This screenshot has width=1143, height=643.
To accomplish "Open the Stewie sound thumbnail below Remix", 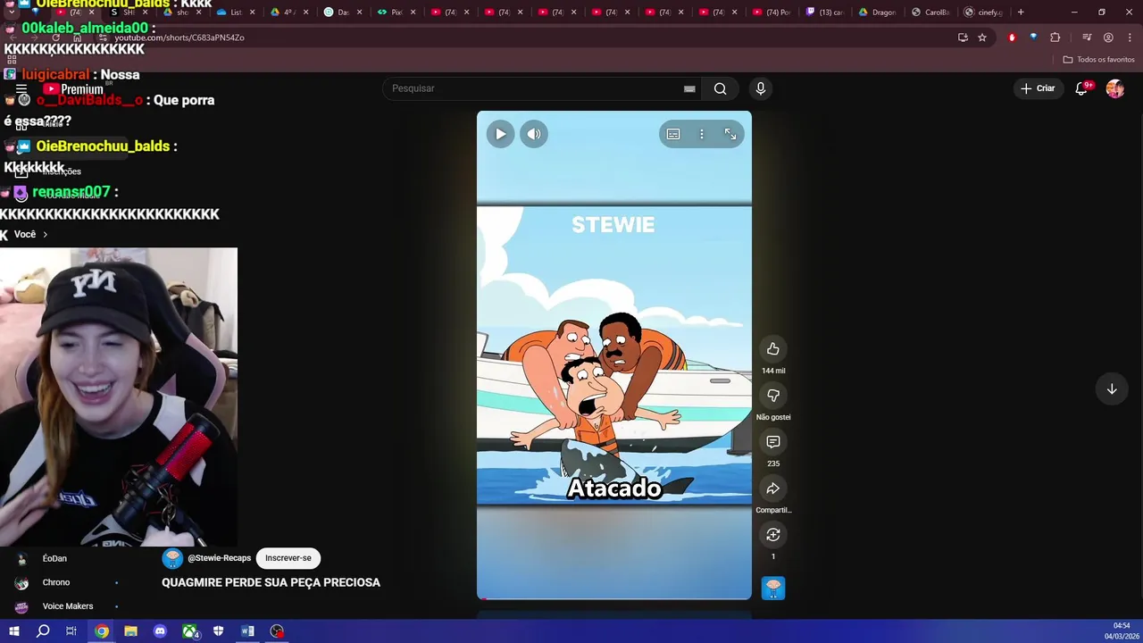I will 773,588.
